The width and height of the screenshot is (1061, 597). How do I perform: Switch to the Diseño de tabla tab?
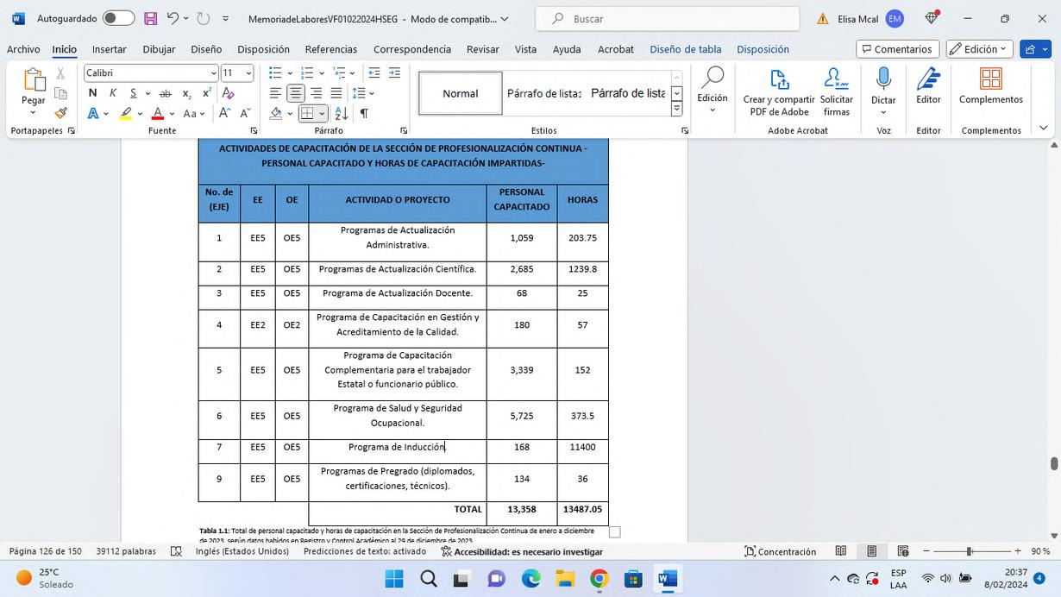point(686,49)
